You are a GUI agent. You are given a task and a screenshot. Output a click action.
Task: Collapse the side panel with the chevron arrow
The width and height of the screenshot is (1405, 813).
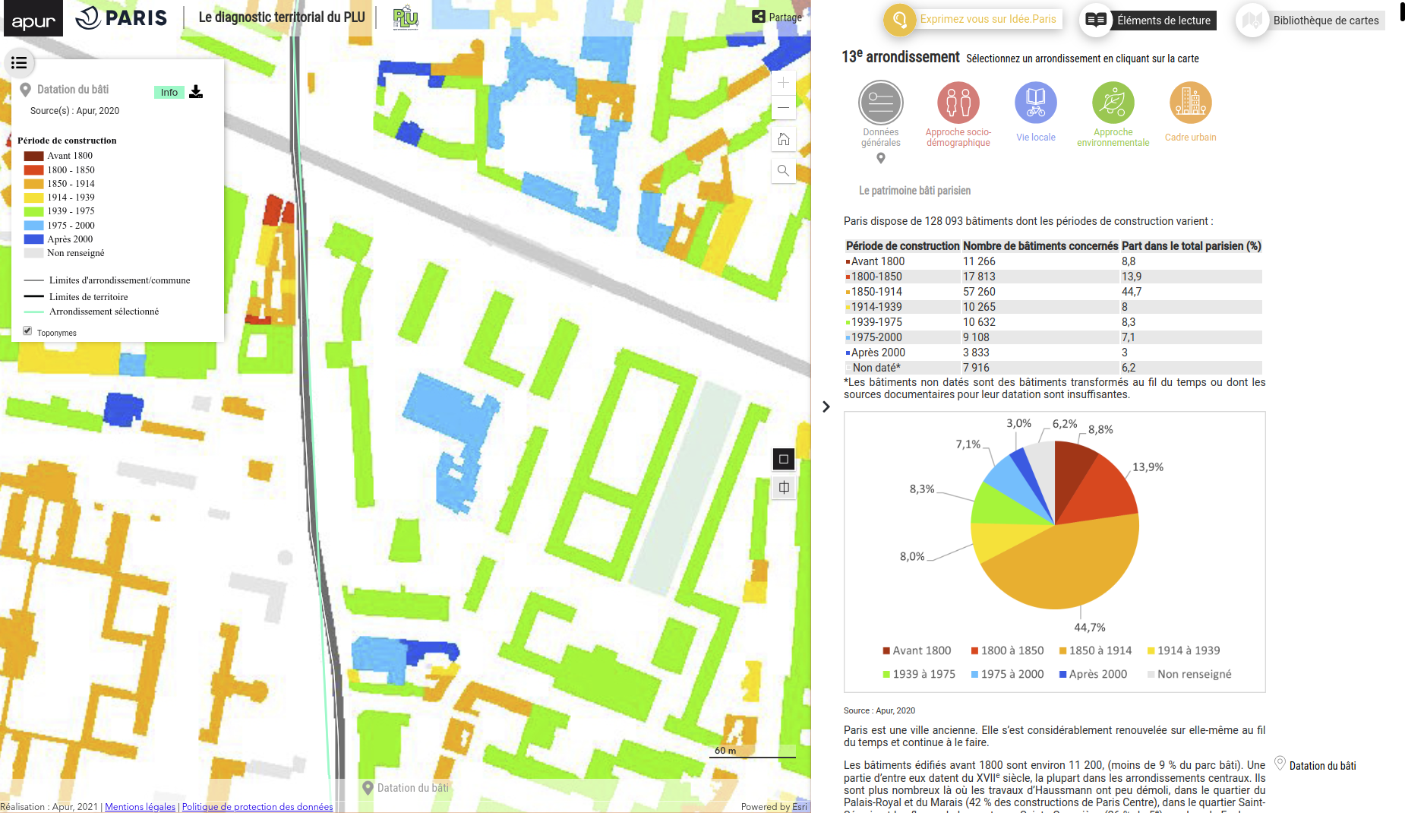click(x=826, y=407)
